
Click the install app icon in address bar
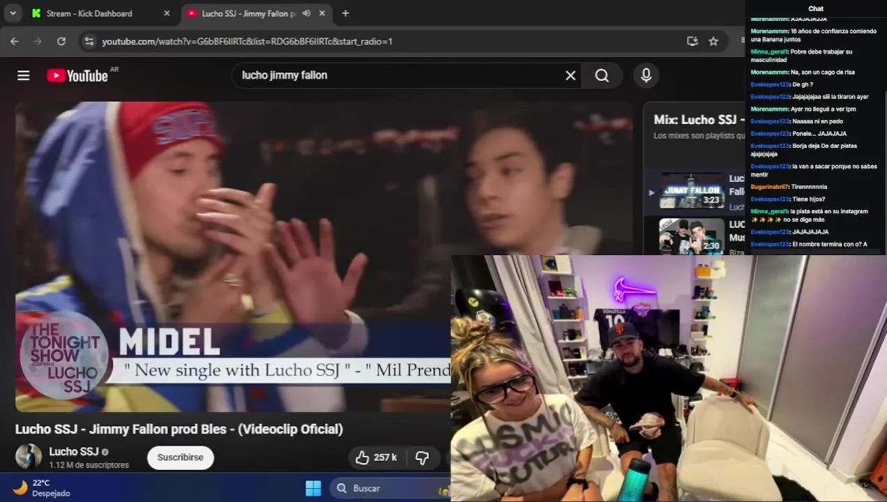pos(692,41)
